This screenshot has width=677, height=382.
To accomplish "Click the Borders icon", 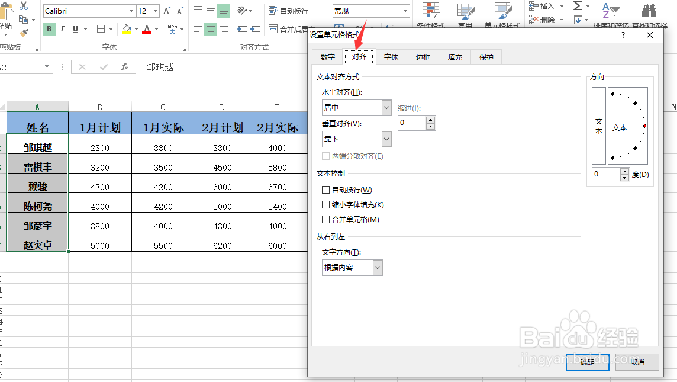I will [x=101, y=29].
